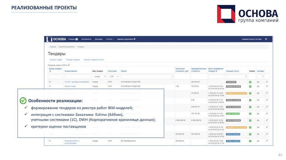Open the Текущий статус filter dropdown
286x160 pixels.
pos(236,76)
